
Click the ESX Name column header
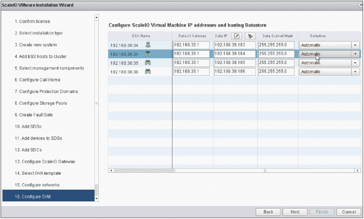pyautogui.click(x=140, y=36)
